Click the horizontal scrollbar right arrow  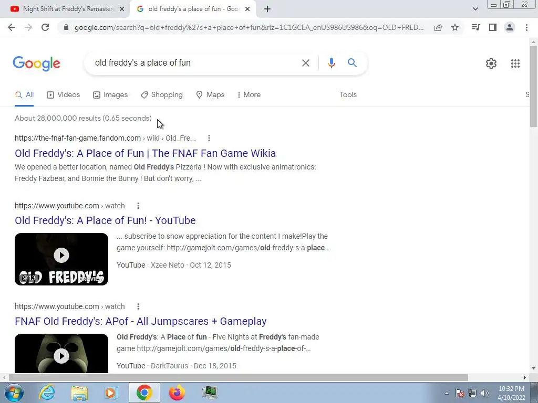tap(525, 378)
